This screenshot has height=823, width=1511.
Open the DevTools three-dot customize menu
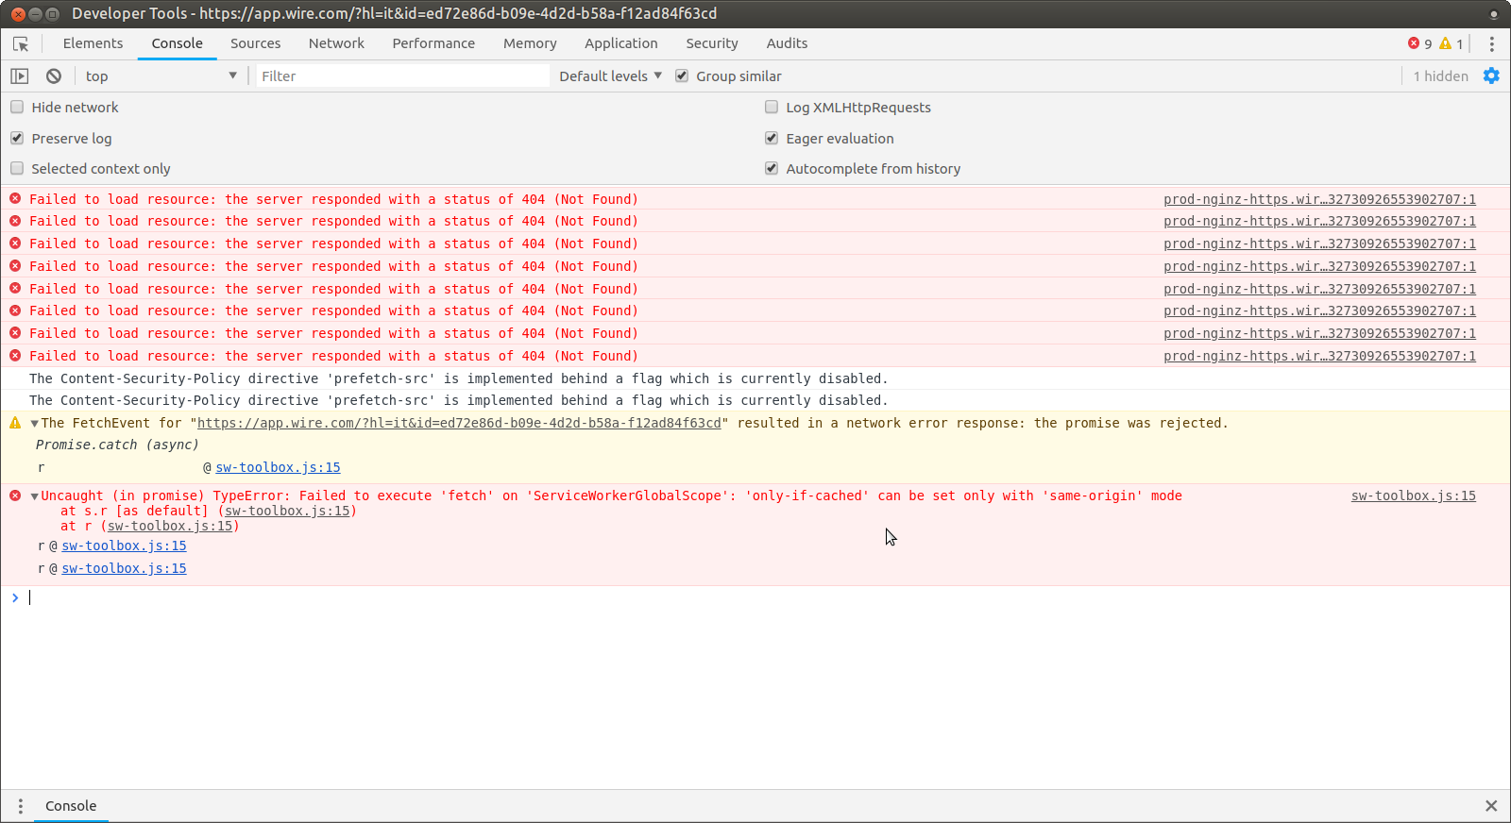[1492, 44]
